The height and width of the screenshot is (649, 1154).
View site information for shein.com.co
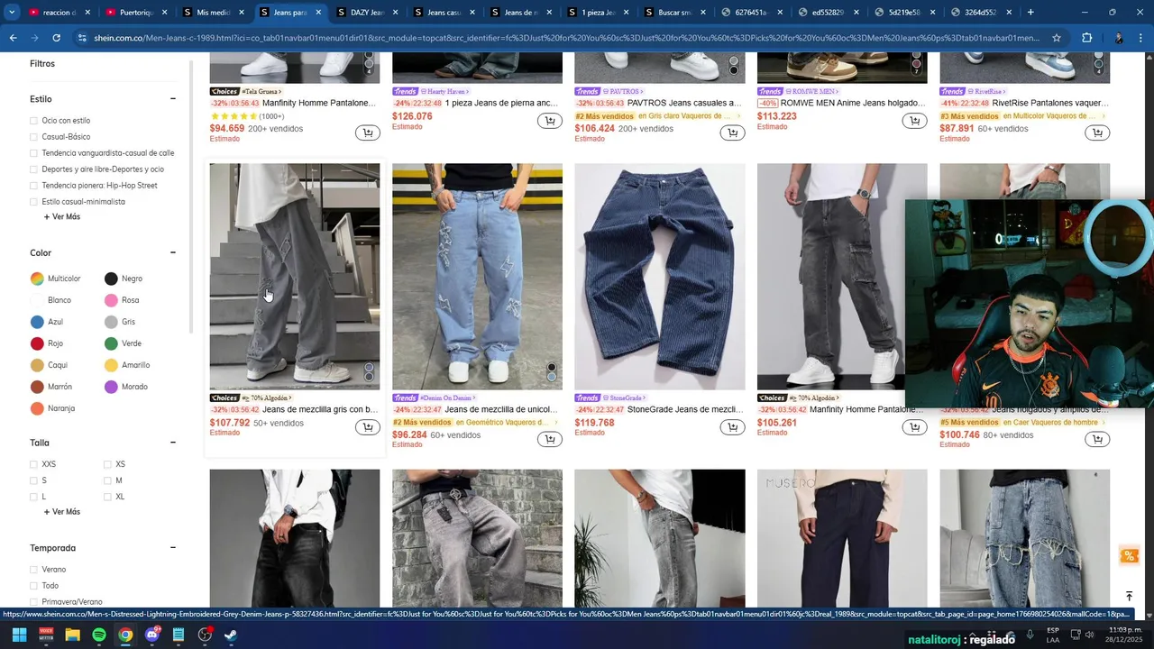tap(82, 38)
